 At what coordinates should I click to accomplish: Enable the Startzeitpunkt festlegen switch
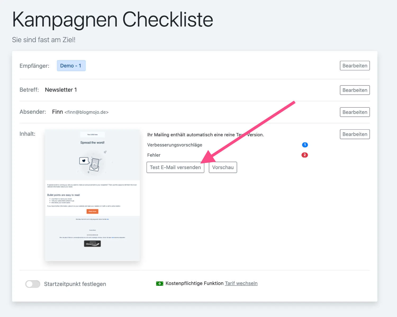pos(33,284)
